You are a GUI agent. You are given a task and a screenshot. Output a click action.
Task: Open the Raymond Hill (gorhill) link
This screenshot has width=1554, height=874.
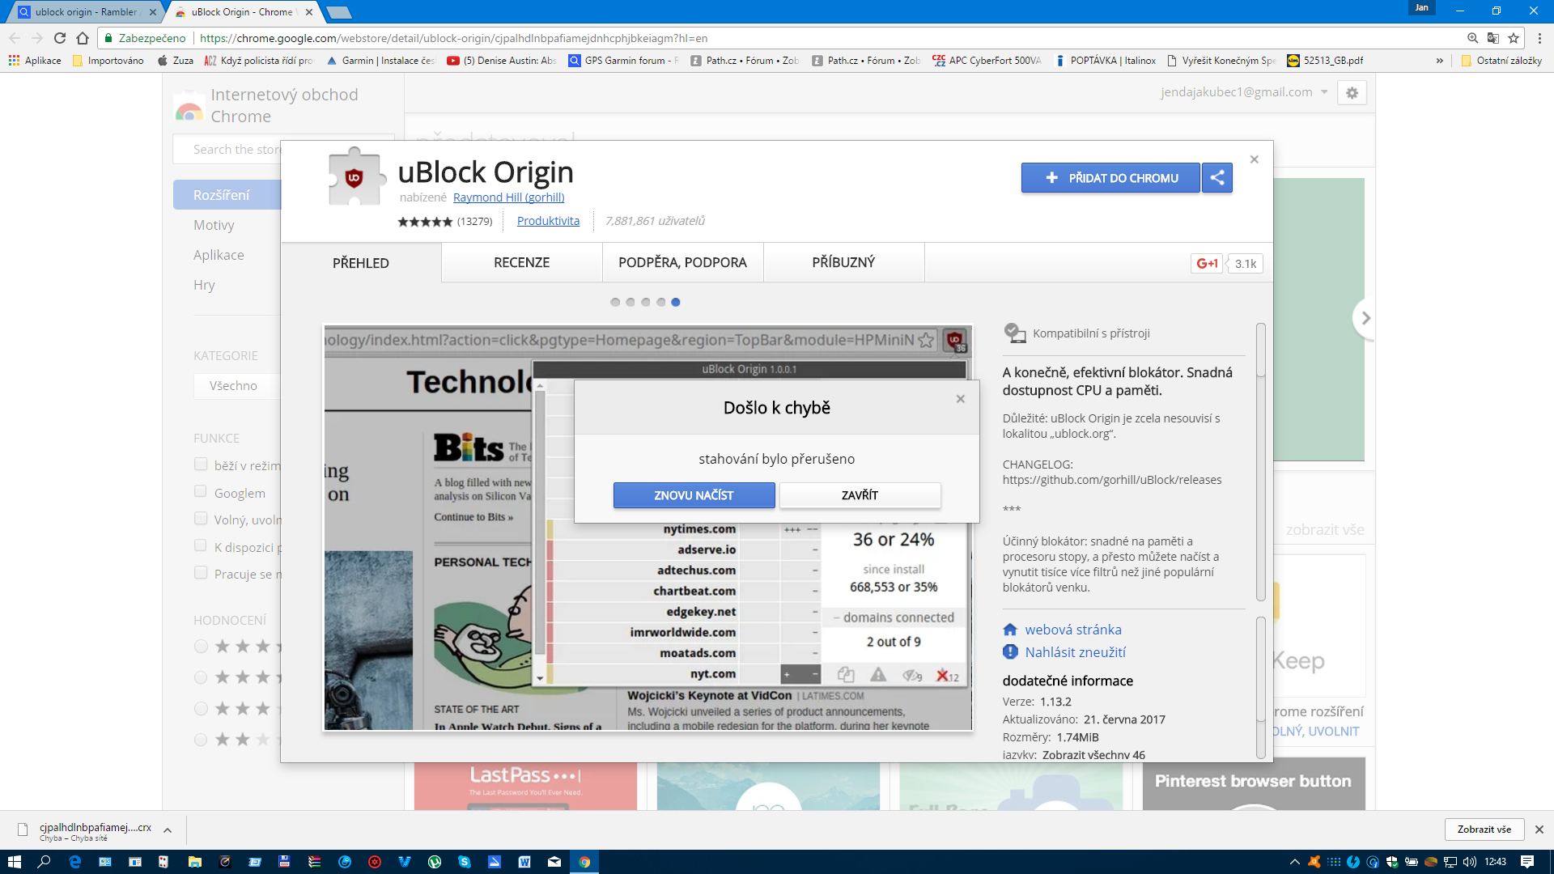coord(508,197)
